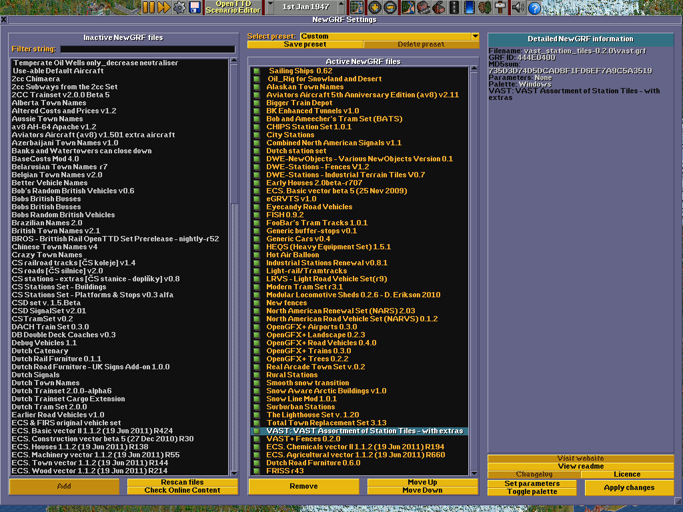Select the waterways construction tool
The height and width of the screenshot is (512, 683).
pos(469,7)
